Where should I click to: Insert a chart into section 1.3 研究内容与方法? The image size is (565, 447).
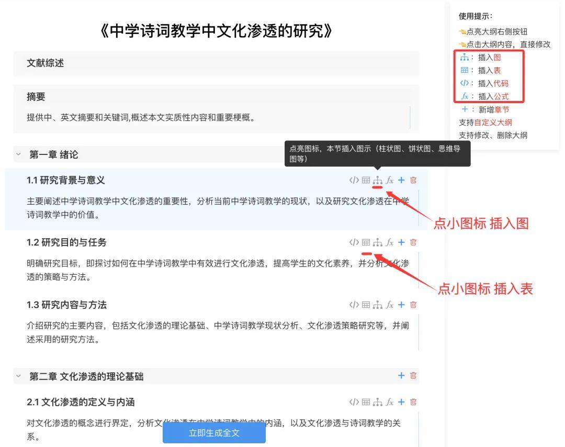click(378, 304)
